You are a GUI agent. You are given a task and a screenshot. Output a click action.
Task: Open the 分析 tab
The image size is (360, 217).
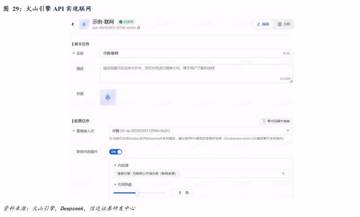click(284, 24)
